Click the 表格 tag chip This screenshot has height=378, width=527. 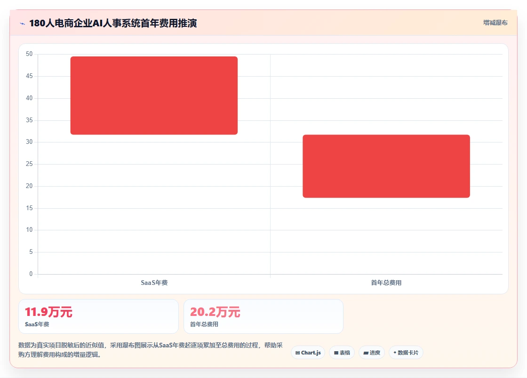tap(342, 353)
